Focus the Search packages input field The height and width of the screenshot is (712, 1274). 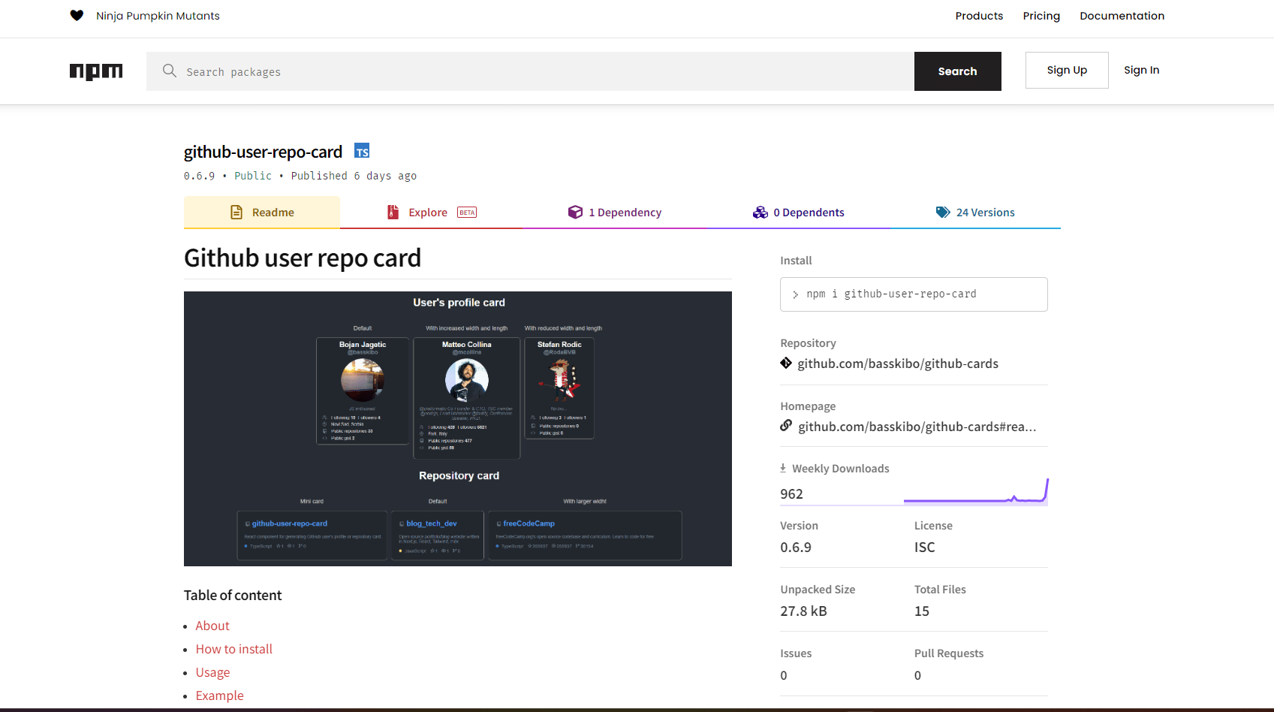530,71
